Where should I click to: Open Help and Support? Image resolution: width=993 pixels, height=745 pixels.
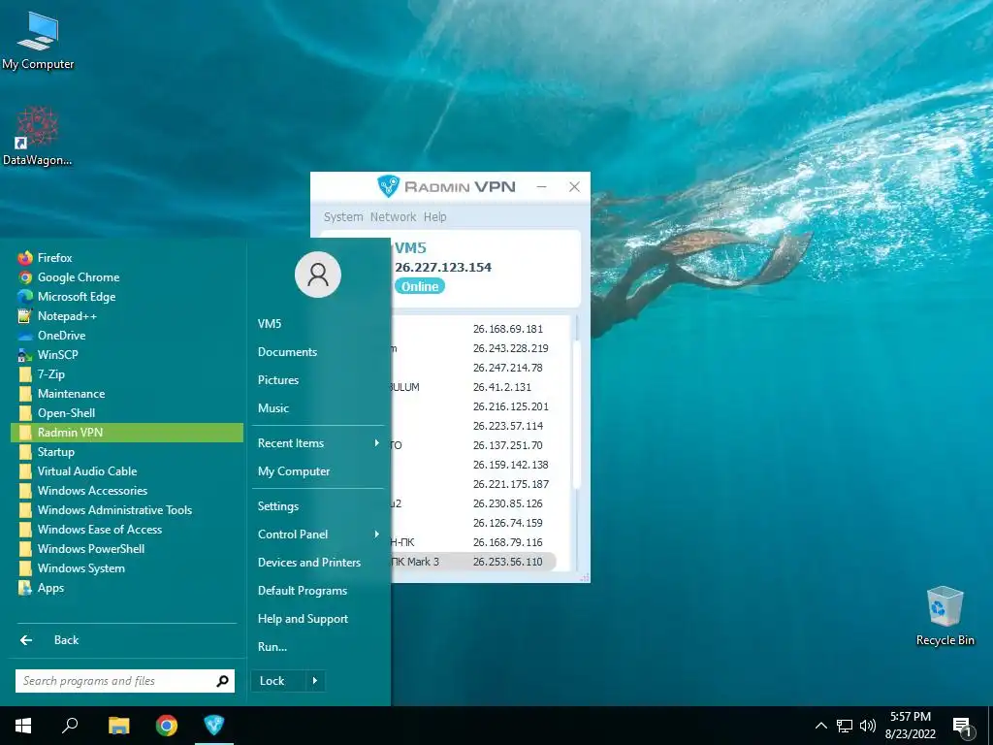303,619
